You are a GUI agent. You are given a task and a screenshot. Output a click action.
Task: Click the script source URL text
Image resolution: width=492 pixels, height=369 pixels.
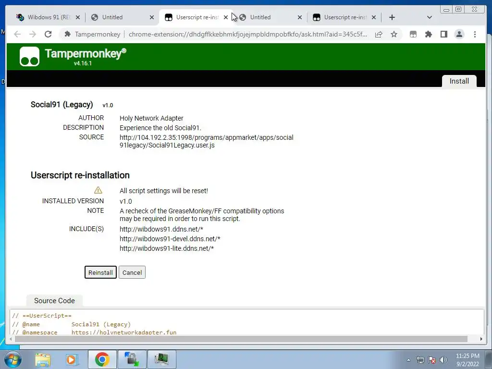tap(207, 141)
